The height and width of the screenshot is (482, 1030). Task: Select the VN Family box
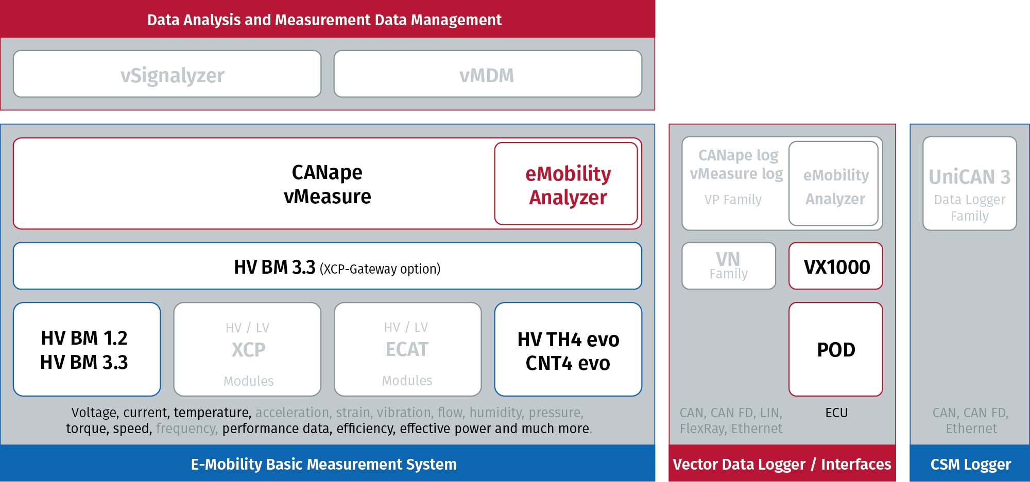(729, 266)
